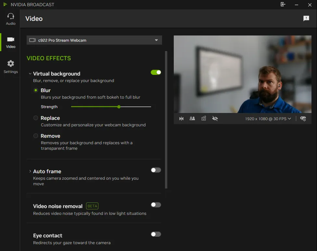The height and width of the screenshot is (251, 317).
Task: Turn on Video noise removal
Action: tap(156, 205)
